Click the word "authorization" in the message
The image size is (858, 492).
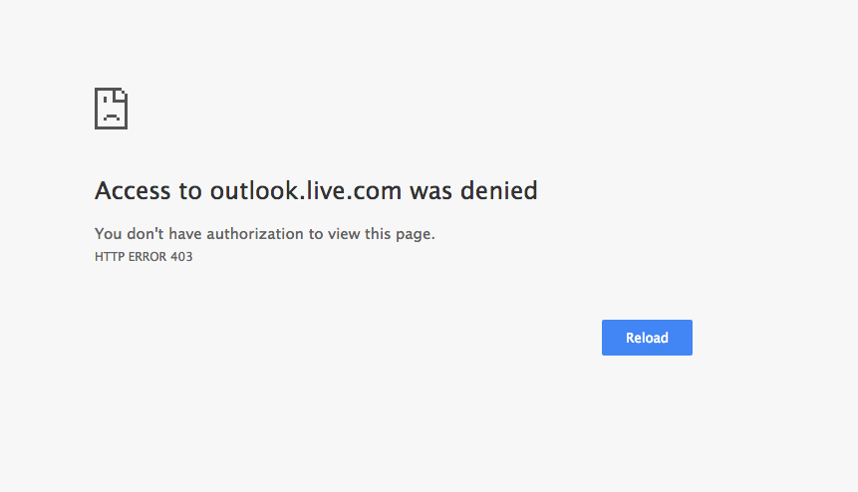point(254,234)
